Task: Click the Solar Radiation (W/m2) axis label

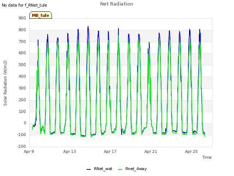Action: (5, 83)
